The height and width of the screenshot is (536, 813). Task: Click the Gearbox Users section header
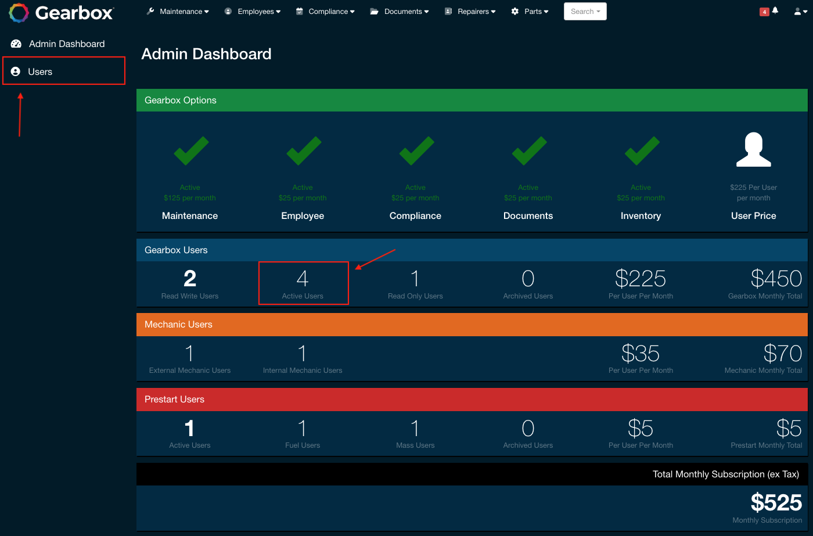coord(472,250)
